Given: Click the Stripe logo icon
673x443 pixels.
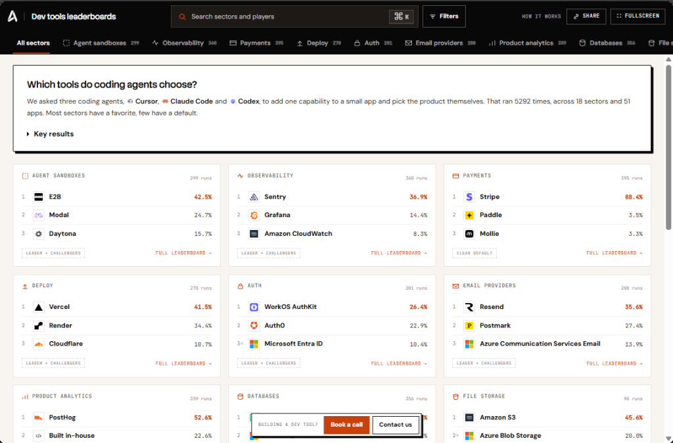Looking at the screenshot, I should click(x=469, y=197).
